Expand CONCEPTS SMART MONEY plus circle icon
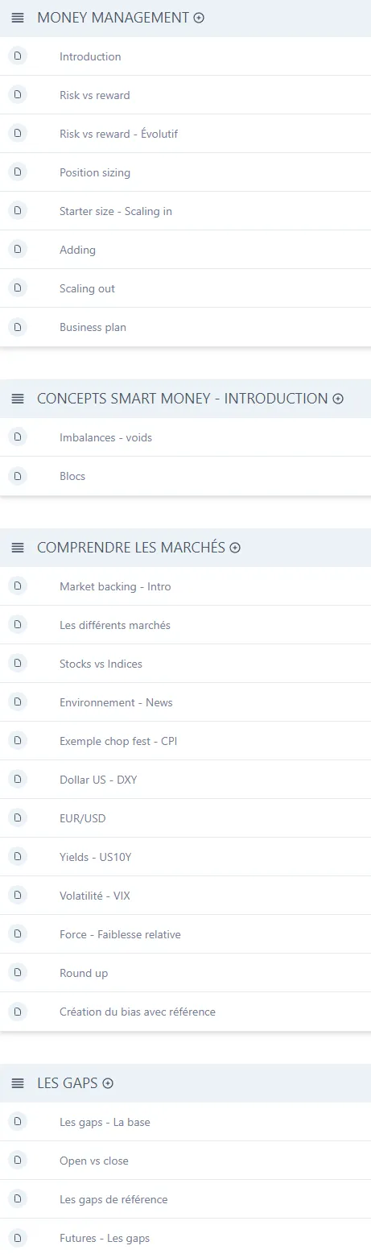 pos(338,399)
